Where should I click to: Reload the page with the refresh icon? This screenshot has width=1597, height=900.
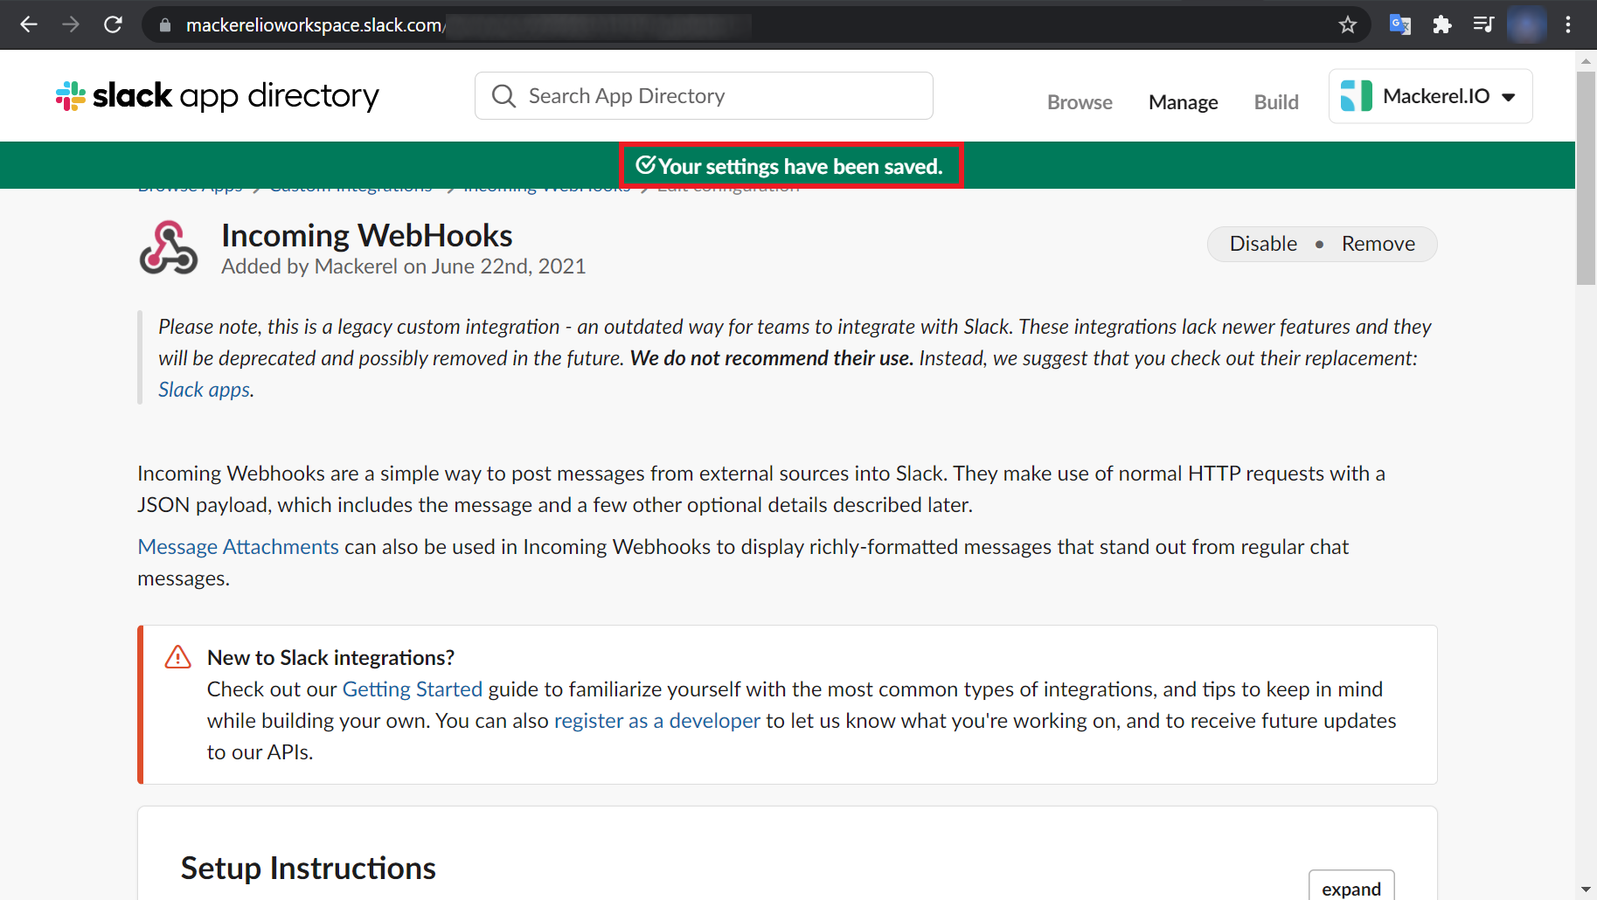click(113, 24)
